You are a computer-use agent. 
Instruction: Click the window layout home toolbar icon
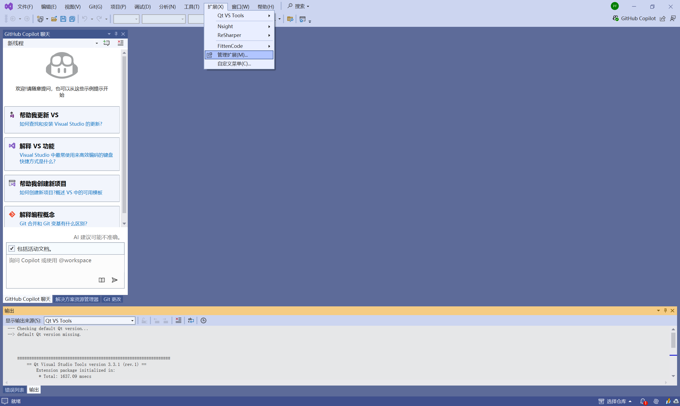point(302,19)
